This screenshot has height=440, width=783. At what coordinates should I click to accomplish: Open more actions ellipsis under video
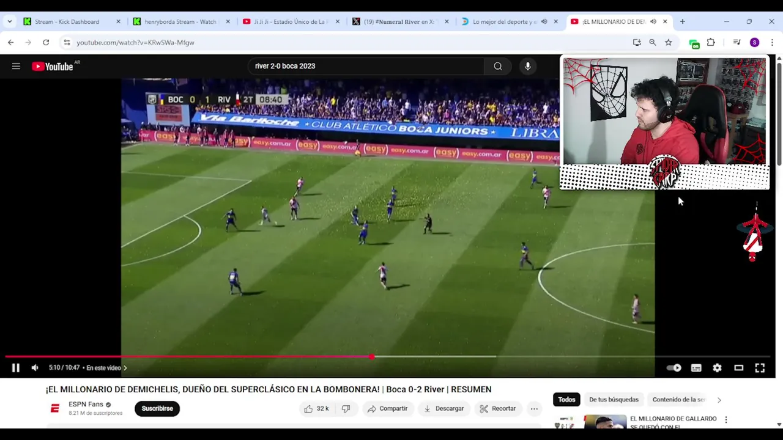click(534, 408)
